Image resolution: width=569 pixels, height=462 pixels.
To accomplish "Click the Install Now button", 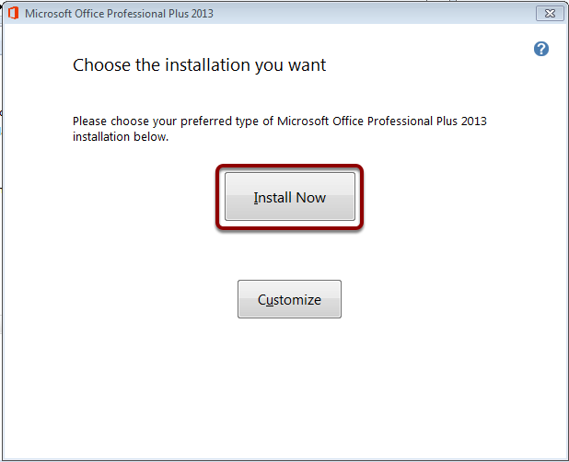I will (x=290, y=196).
